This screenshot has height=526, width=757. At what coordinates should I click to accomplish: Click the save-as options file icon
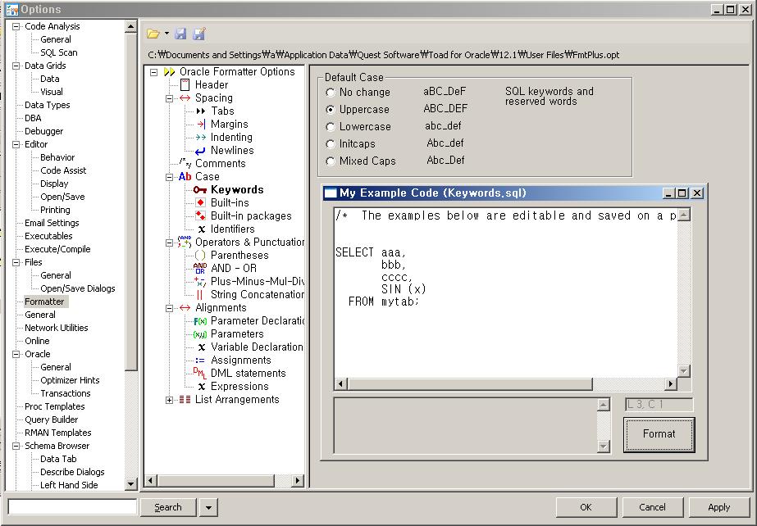tap(198, 34)
